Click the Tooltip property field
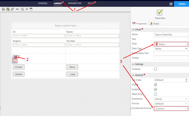 tap(171, 58)
